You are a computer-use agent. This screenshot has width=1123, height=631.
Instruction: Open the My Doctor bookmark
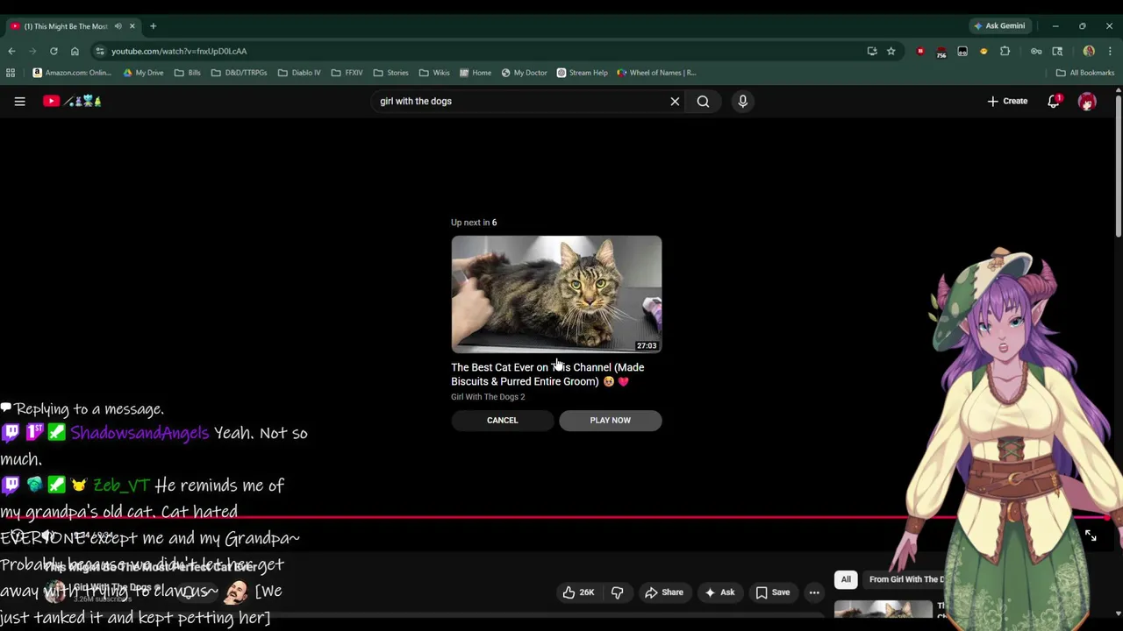pyautogui.click(x=524, y=73)
